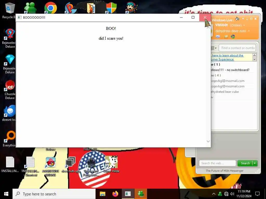Image resolution: width=266 pixels, height=199 pixels.
Task: Select the first mozmail.com contact
Action: [228, 81]
